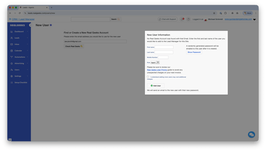Expand the Dashboard menu chevron
The image size is (266, 151).
pyautogui.click(x=27, y=32)
